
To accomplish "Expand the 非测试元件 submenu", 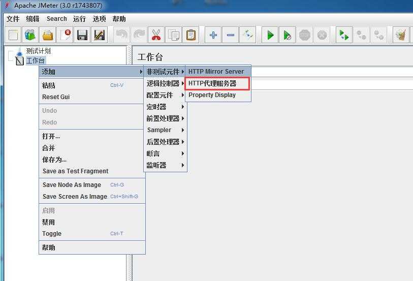I will click(165, 72).
